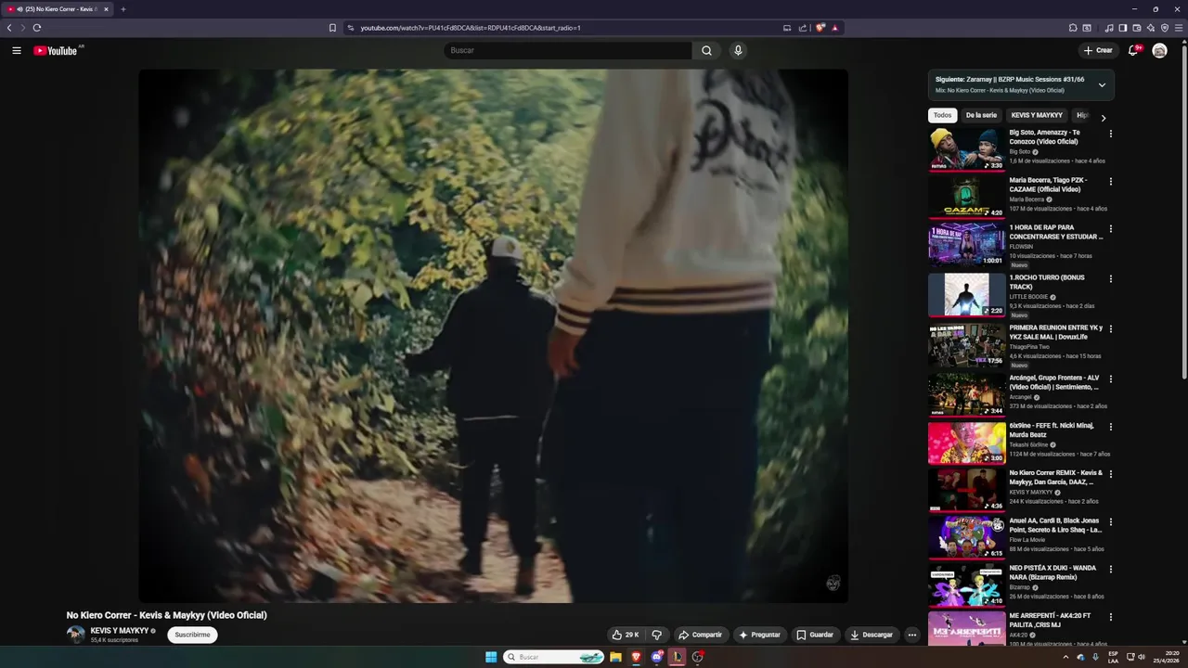This screenshot has height=668, width=1188.
Task: Open KEVIS Y MAYKYY channel avatar
Action: (x=75, y=635)
